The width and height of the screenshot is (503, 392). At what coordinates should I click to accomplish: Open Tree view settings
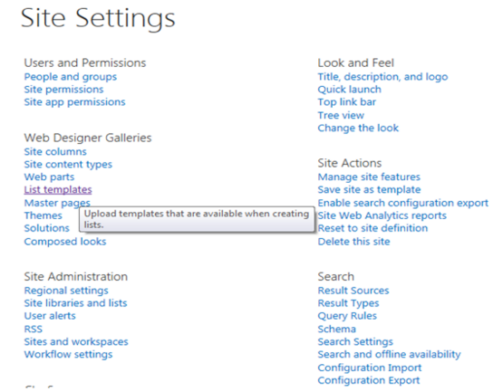click(341, 115)
